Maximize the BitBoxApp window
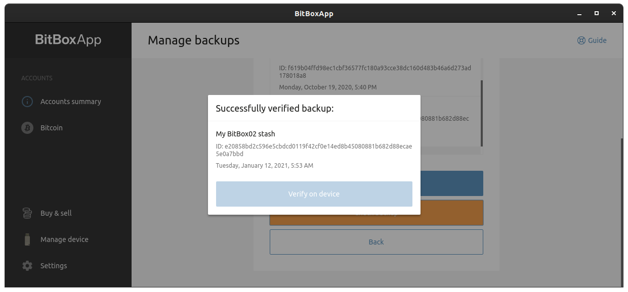628x292 pixels. tap(597, 14)
